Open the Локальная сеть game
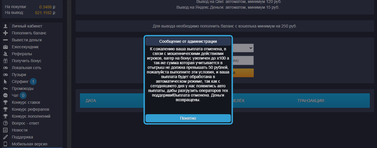The image size is (377, 148). click(x=27, y=68)
